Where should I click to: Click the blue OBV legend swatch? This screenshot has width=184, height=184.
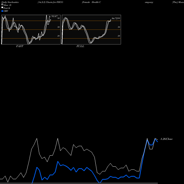(x=2, y=11)
